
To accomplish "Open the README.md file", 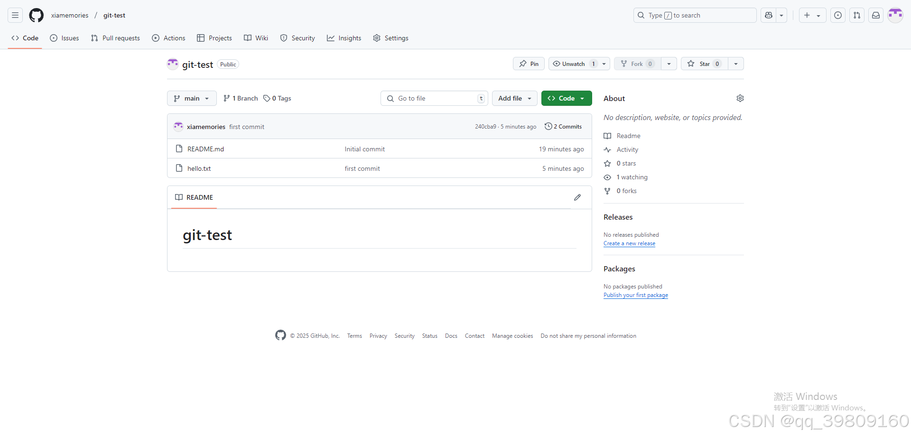I will (x=205, y=149).
